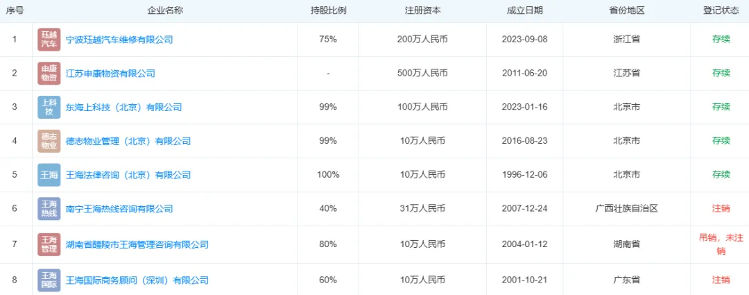Click the 成立日期 column header
Image resolution: width=749 pixels, height=295 pixels.
coord(524,10)
